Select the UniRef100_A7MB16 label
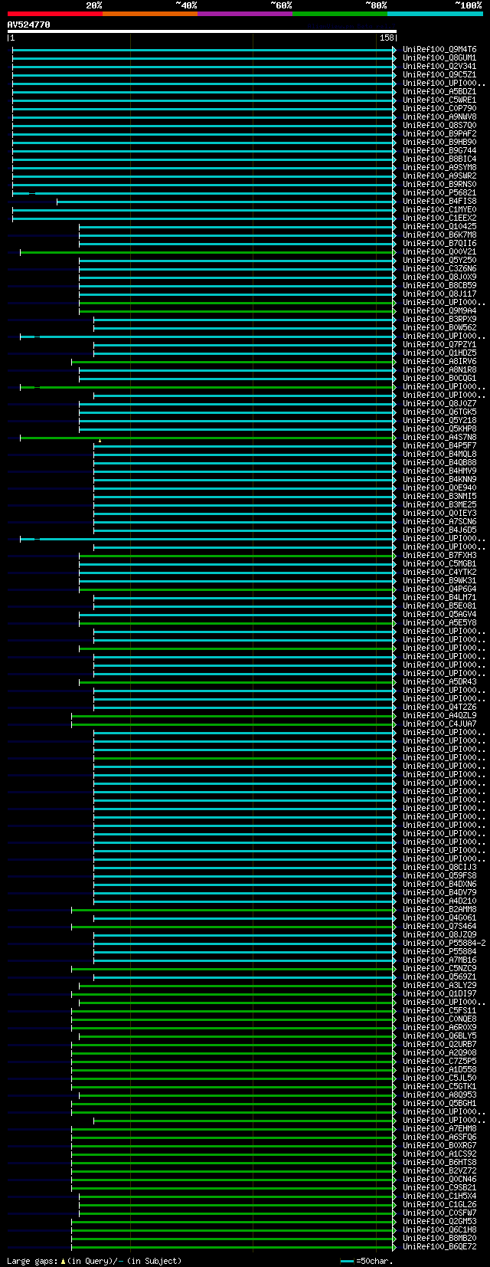The height and width of the screenshot is (1267, 490). pyautogui.click(x=439, y=960)
